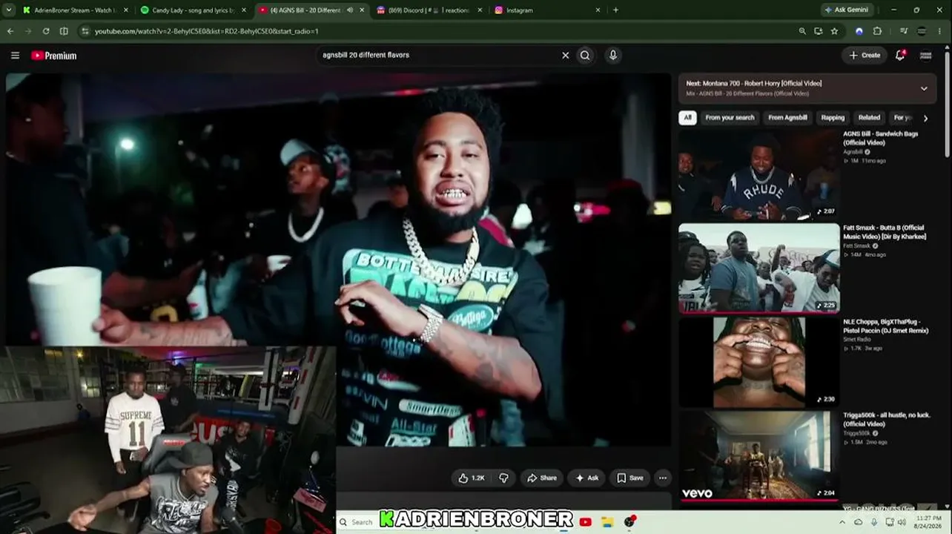Toggle Chrome side panel button
Screen dimensions: 952x534
pos(64,31)
